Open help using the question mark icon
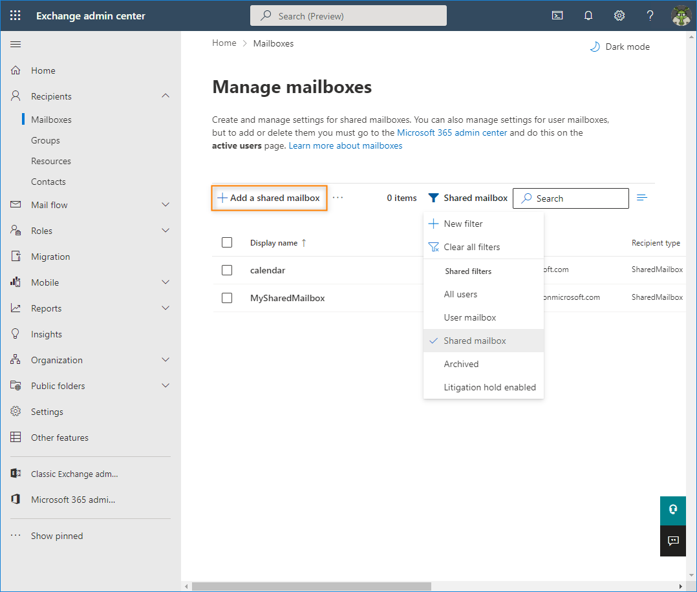697x592 pixels. point(650,15)
